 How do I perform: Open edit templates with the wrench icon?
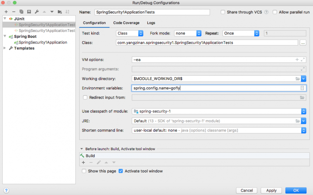36,12
